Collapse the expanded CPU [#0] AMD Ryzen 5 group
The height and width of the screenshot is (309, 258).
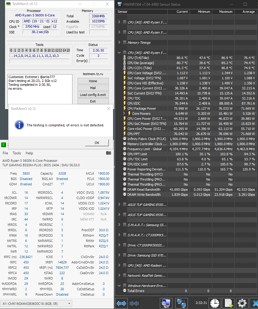(119, 53)
